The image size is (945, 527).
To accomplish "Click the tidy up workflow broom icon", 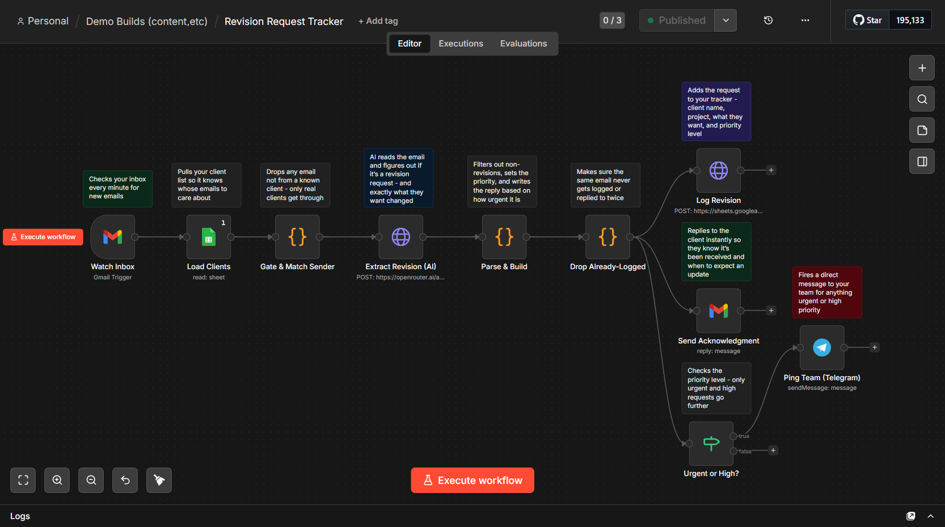I will (159, 480).
